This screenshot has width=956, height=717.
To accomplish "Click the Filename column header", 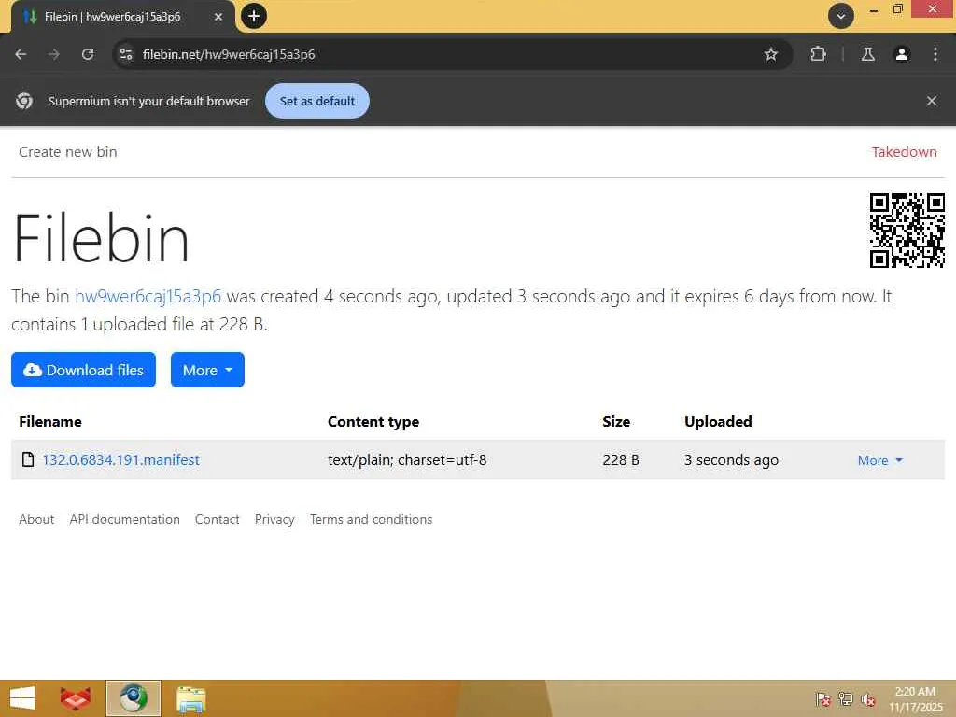I will [x=50, y=421].
